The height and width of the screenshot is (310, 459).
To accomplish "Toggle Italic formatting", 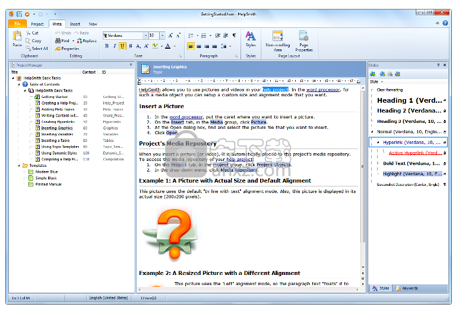I will 115,46.
